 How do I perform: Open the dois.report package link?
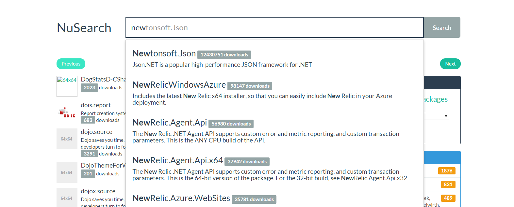(96, 105)
